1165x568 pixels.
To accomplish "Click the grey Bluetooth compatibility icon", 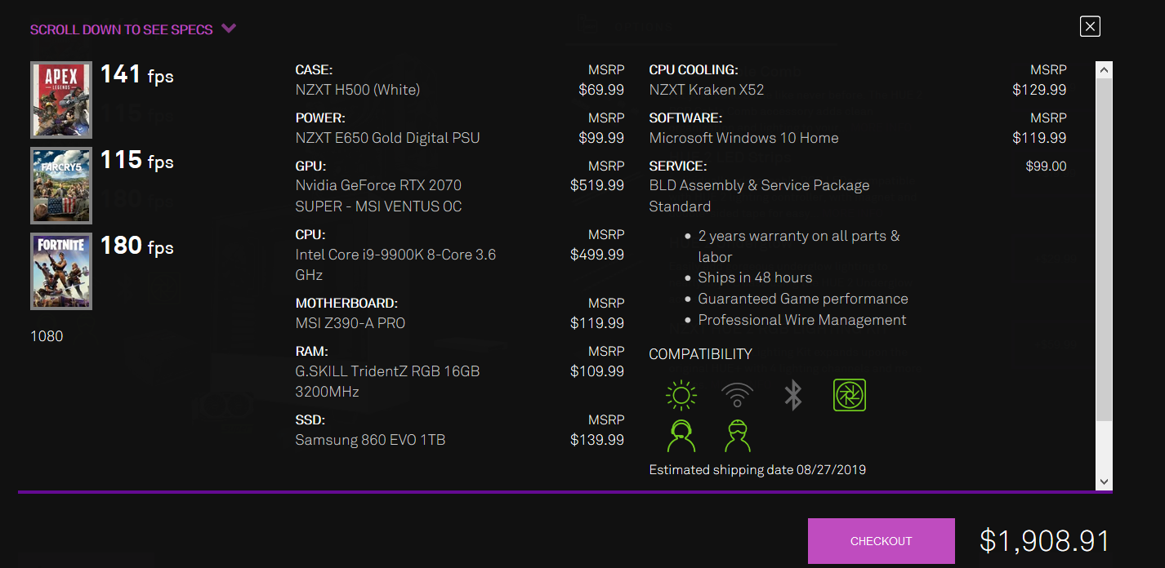I will tap(792, 396).
